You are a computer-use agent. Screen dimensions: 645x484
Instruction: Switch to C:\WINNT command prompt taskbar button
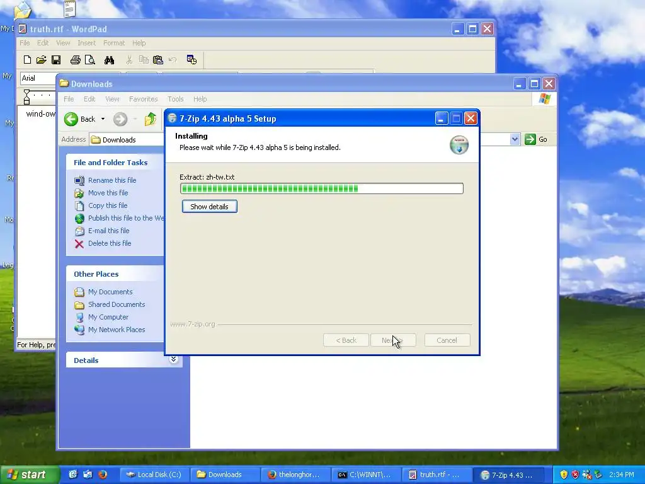(365, 475)
